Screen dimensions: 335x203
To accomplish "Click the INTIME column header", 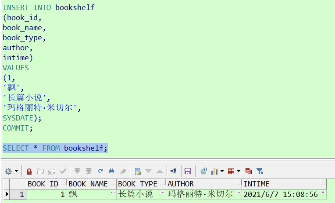I will tap(284, 184).
